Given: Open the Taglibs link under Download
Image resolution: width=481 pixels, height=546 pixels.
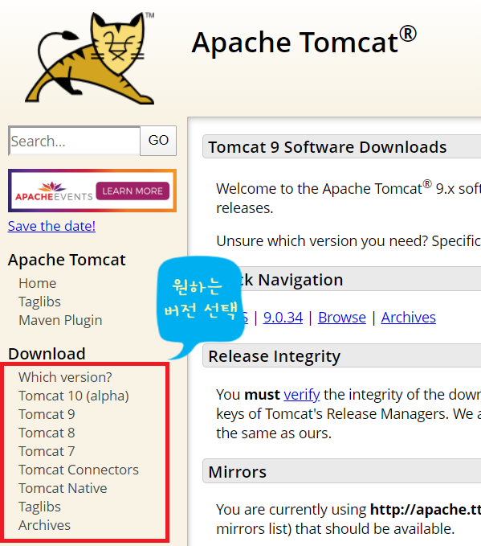Looking at the screenshot, I should (x=39, y=507).
